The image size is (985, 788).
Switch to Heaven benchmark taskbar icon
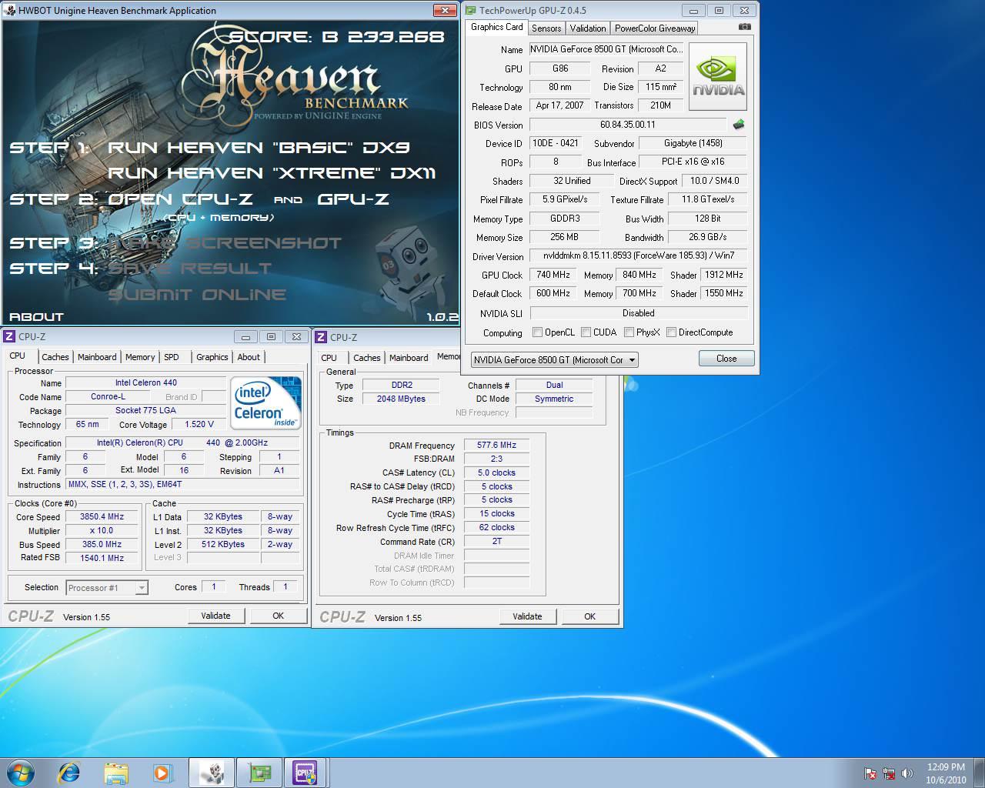212,773
